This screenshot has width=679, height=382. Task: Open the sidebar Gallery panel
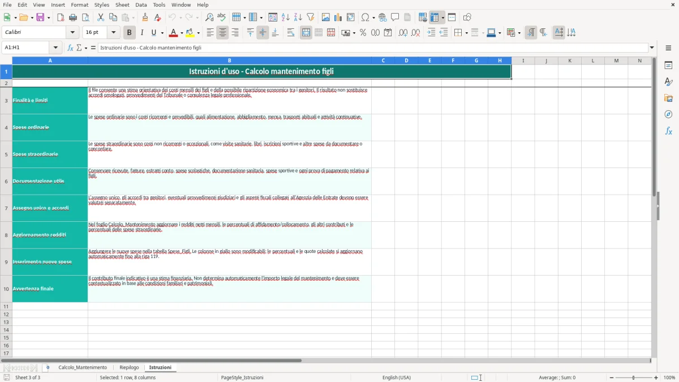[668, 98]
